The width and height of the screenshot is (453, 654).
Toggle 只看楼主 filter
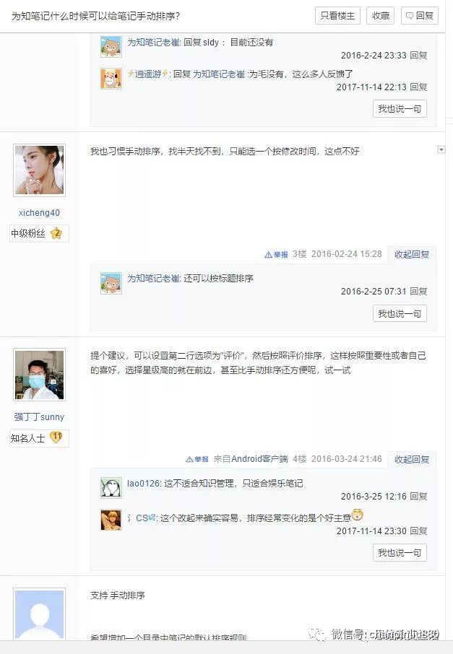pos(338,16)
